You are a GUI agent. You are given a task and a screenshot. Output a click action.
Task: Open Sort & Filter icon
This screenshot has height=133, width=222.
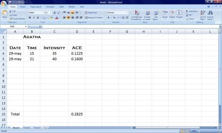pyautogui.click(x=203, y=13)
